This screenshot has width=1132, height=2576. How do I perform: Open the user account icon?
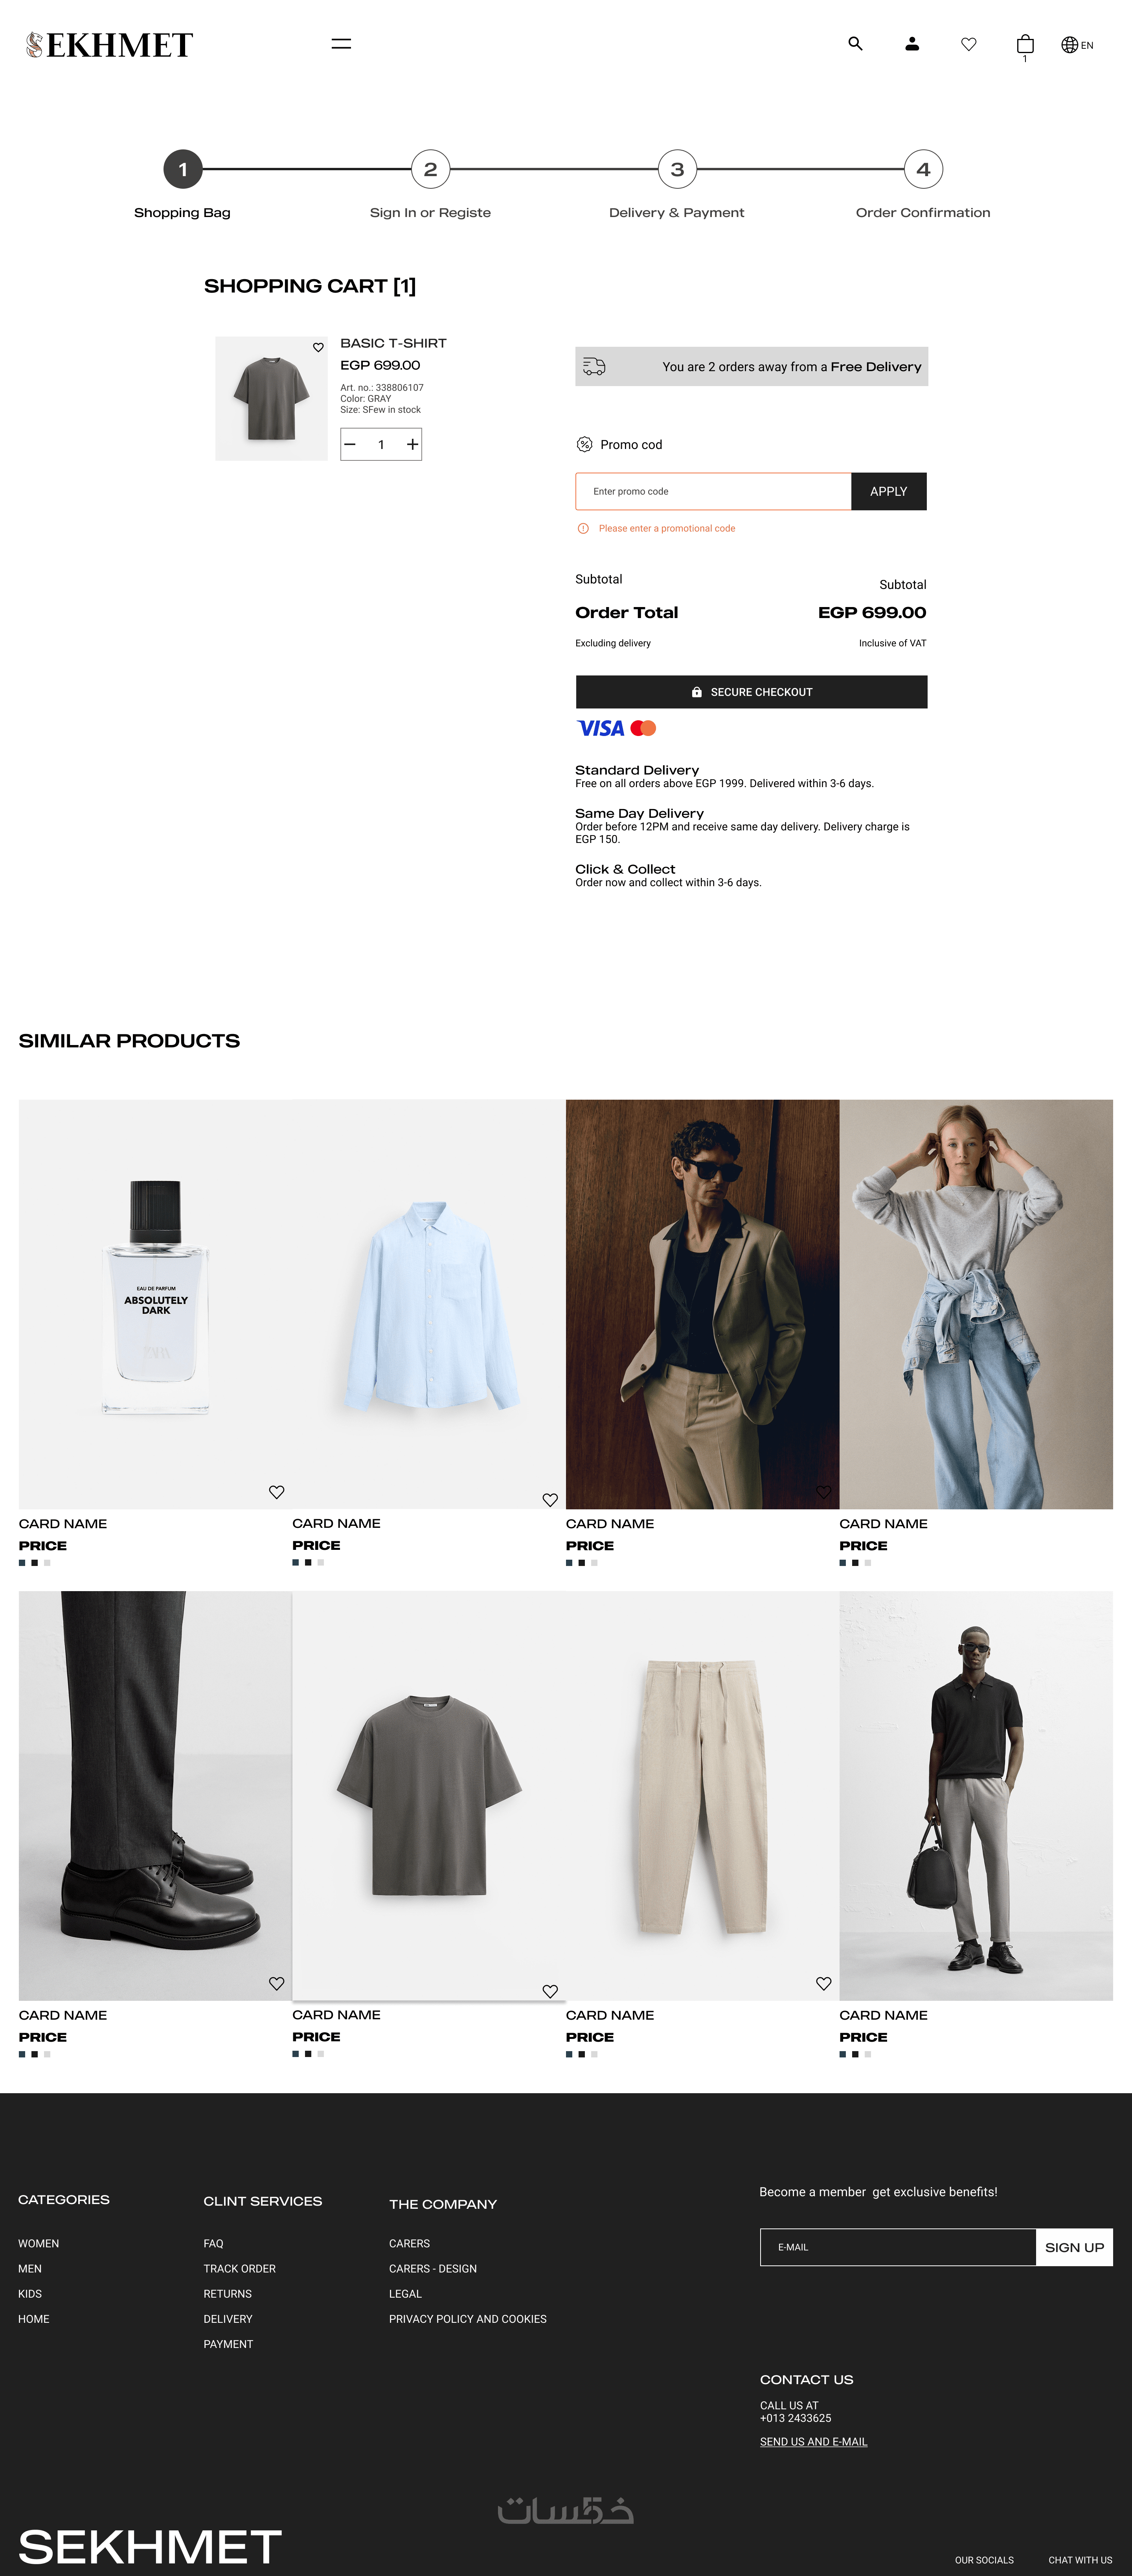point(912,44)
